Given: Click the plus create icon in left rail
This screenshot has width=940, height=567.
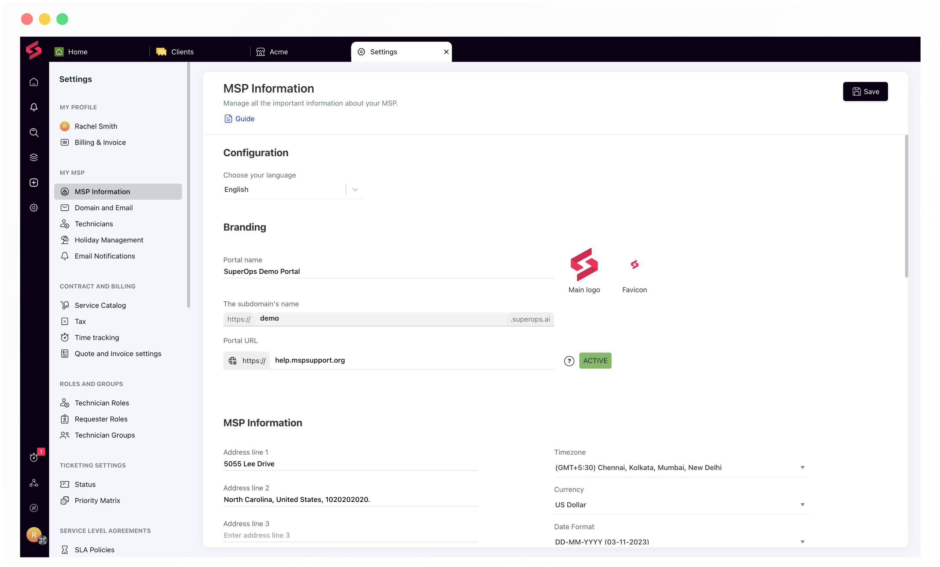Looking at the screenshot, I should coord(34,183).
